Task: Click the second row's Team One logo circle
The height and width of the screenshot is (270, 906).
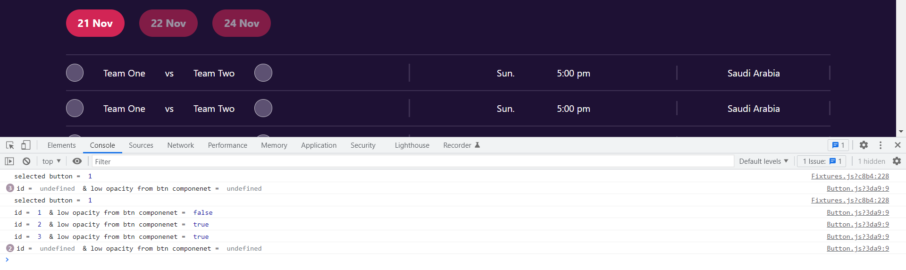Action: point(75,108)
